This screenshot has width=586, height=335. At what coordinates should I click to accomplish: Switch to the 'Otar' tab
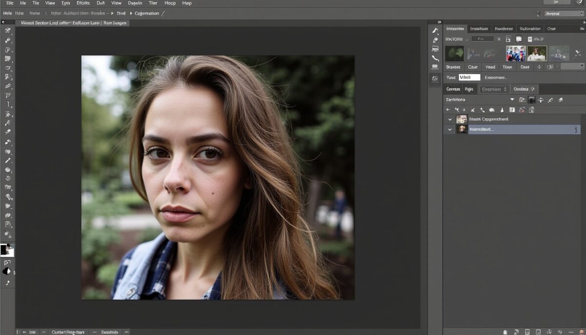tap(473, 67)
